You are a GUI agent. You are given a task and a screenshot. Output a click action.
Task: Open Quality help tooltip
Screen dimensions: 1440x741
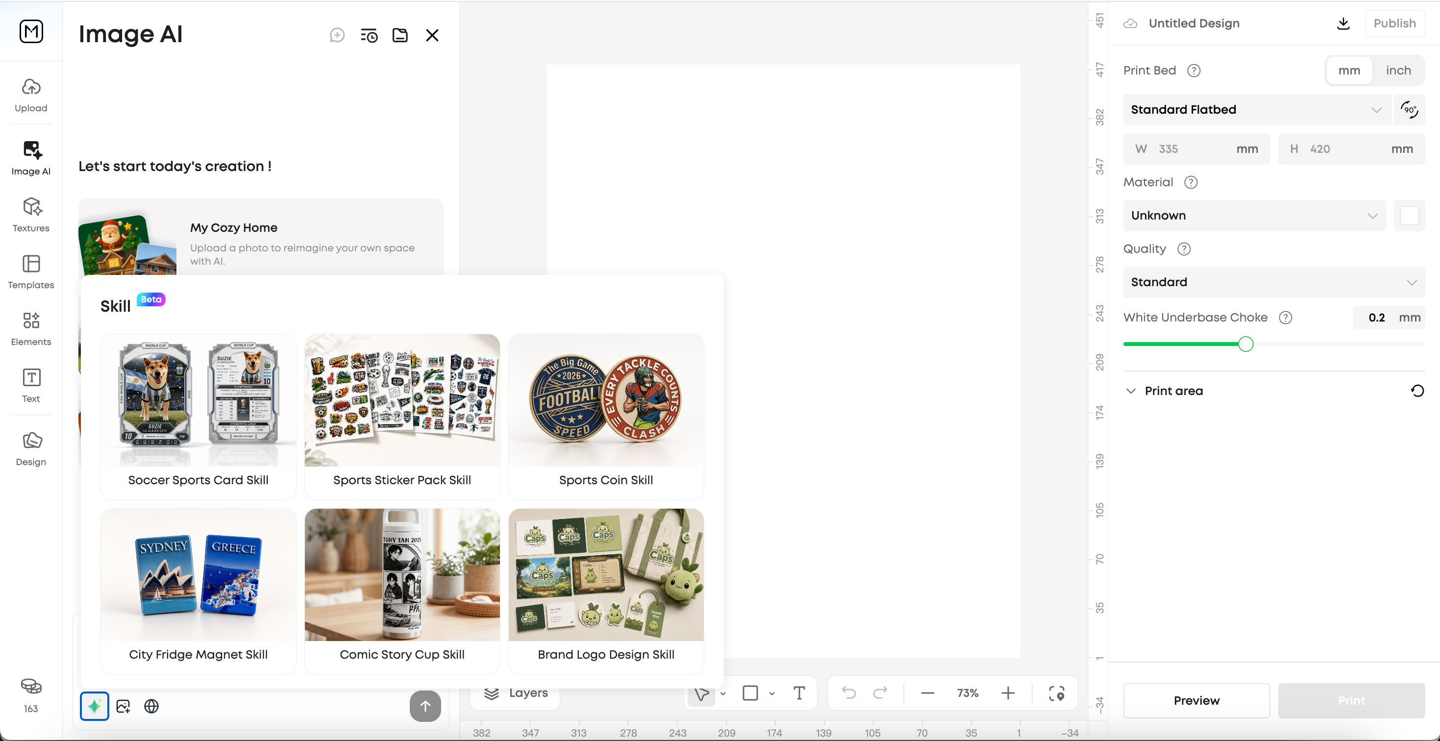(1183, 248)
